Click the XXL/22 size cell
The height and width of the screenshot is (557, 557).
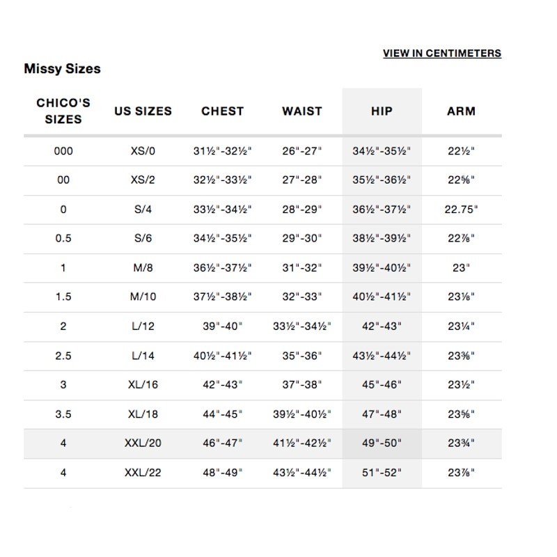pos(143,473)
